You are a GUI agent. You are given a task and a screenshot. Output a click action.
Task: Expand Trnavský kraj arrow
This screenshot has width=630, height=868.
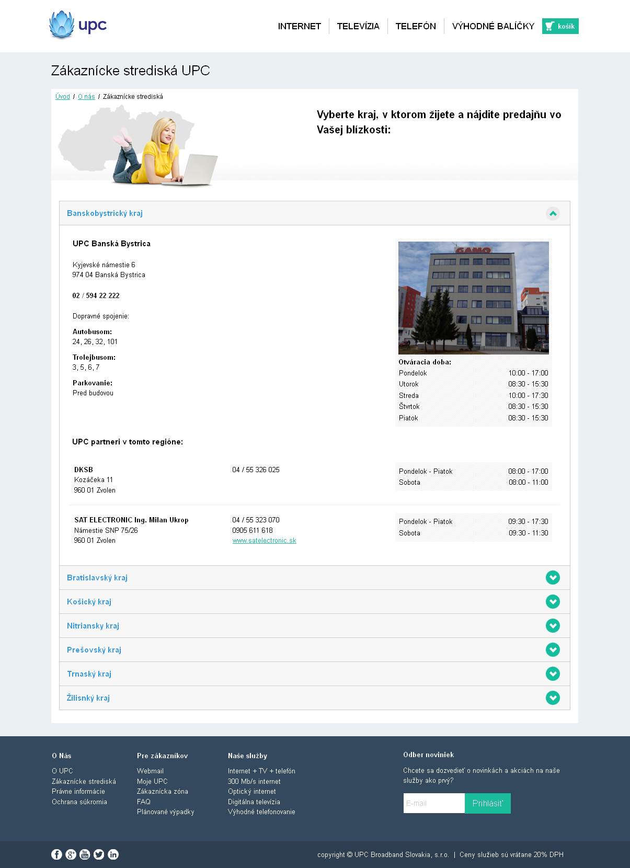coord(553,673)
